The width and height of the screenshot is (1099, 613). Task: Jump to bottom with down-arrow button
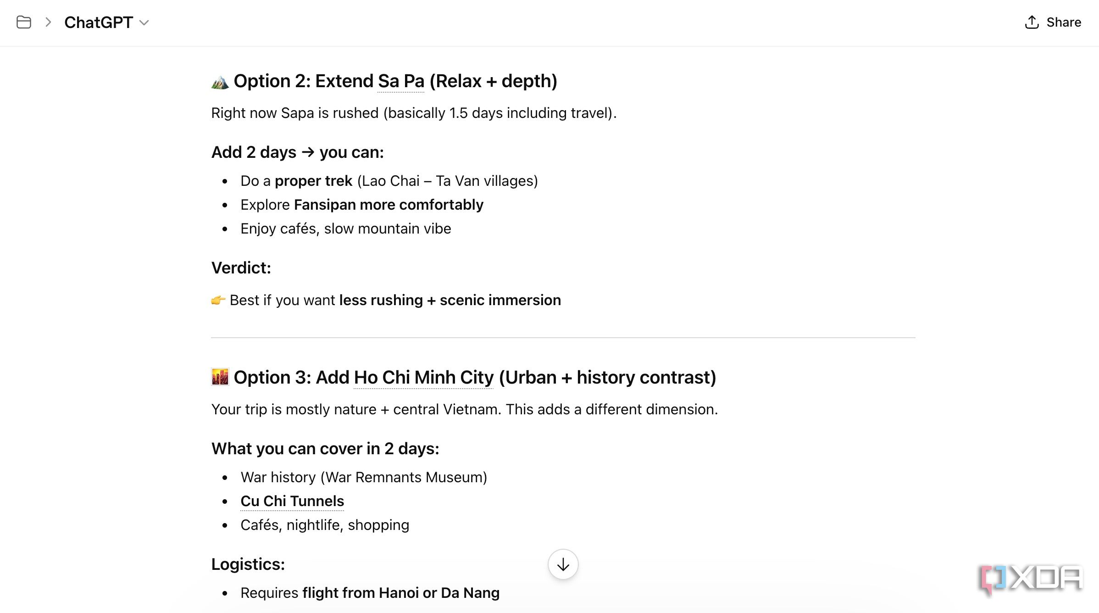[x=563, y=564]
